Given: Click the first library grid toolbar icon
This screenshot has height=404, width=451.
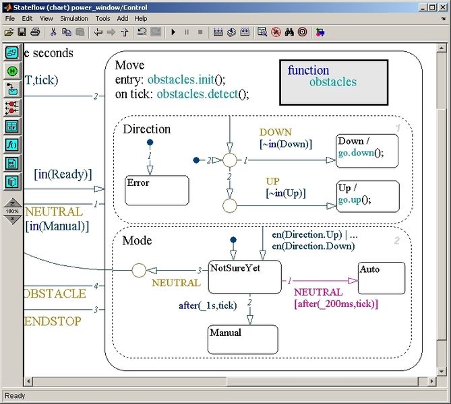Looking at the screenshot, I should click(x=218, y=32).
